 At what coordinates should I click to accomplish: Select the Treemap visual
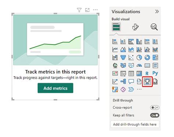click(x=155, y=58)
